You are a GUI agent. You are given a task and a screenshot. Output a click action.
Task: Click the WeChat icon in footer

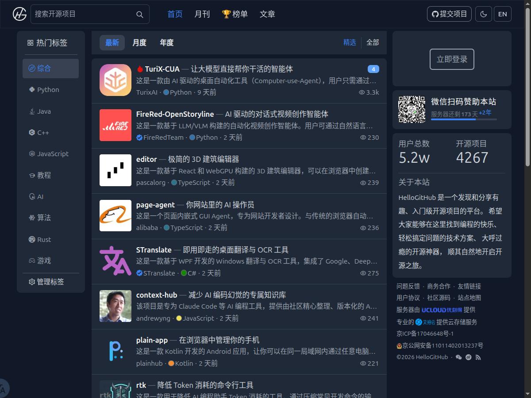458,357
